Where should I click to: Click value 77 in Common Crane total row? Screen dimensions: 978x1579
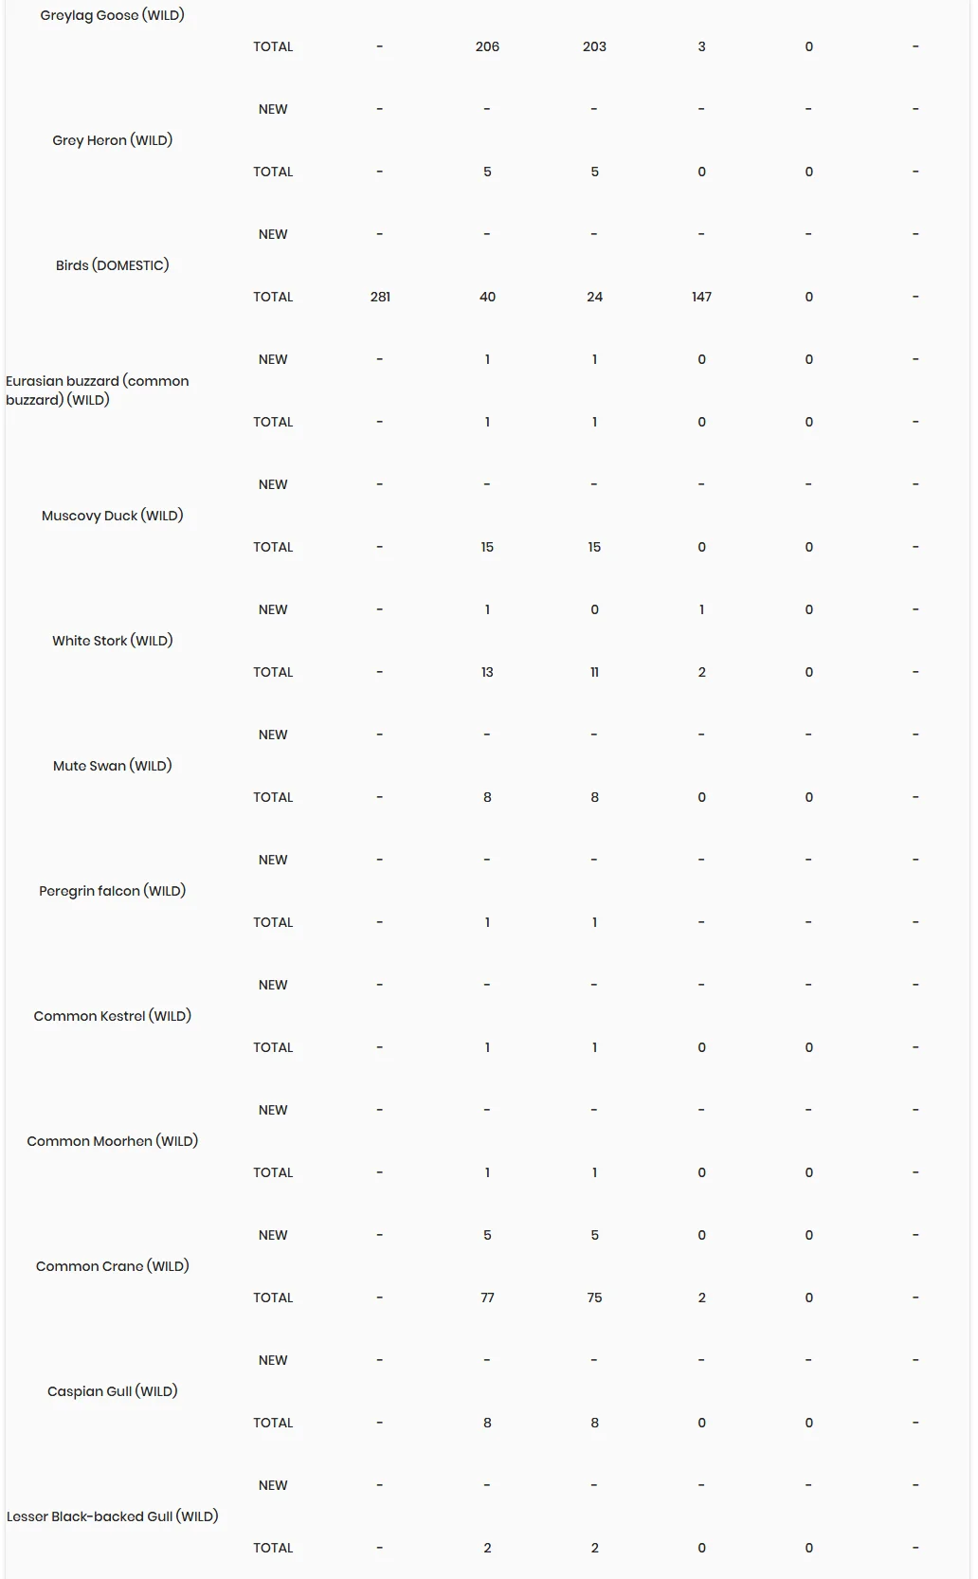(x=487, y=1298)
